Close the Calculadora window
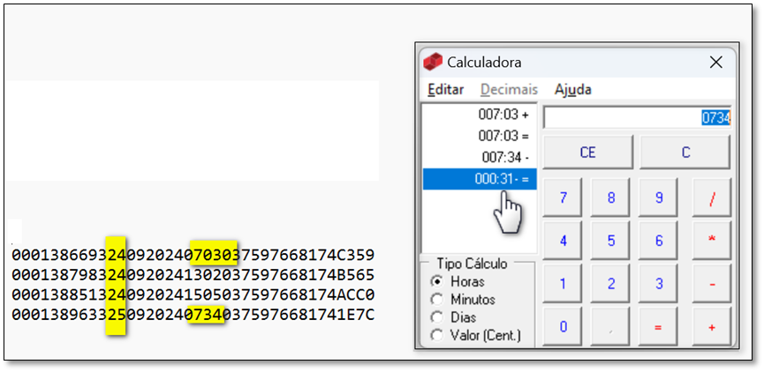764x372 pixels. pyautogui.click(x=715, y=63)
